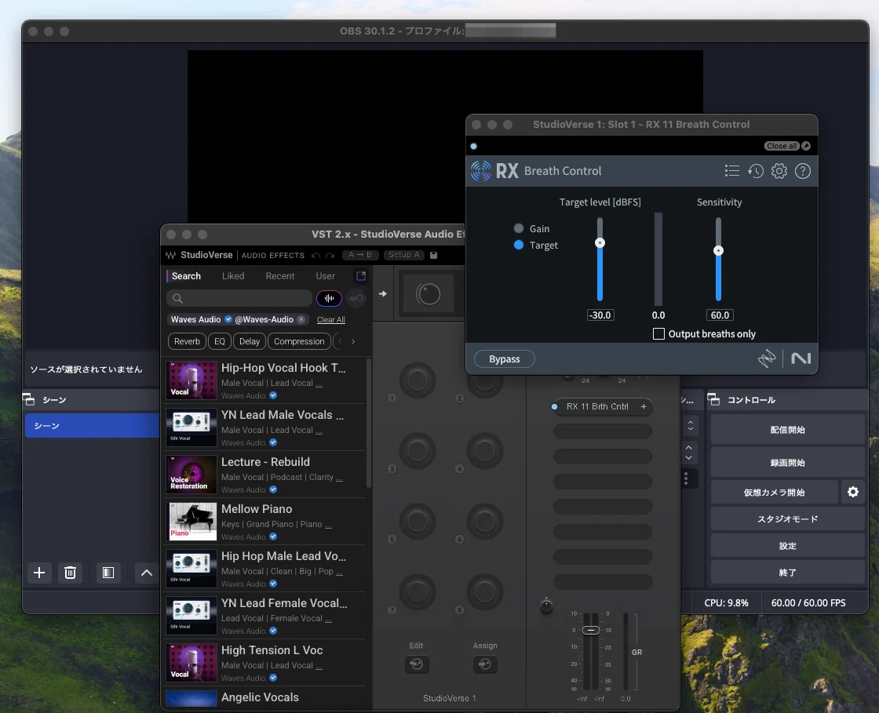Click StudioVerse Assign macro icon

click(x=485, y=664)
